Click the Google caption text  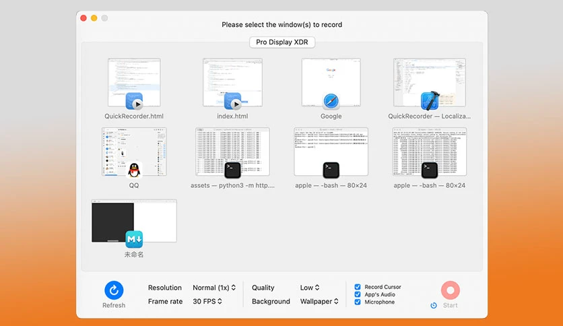point(331,117)
